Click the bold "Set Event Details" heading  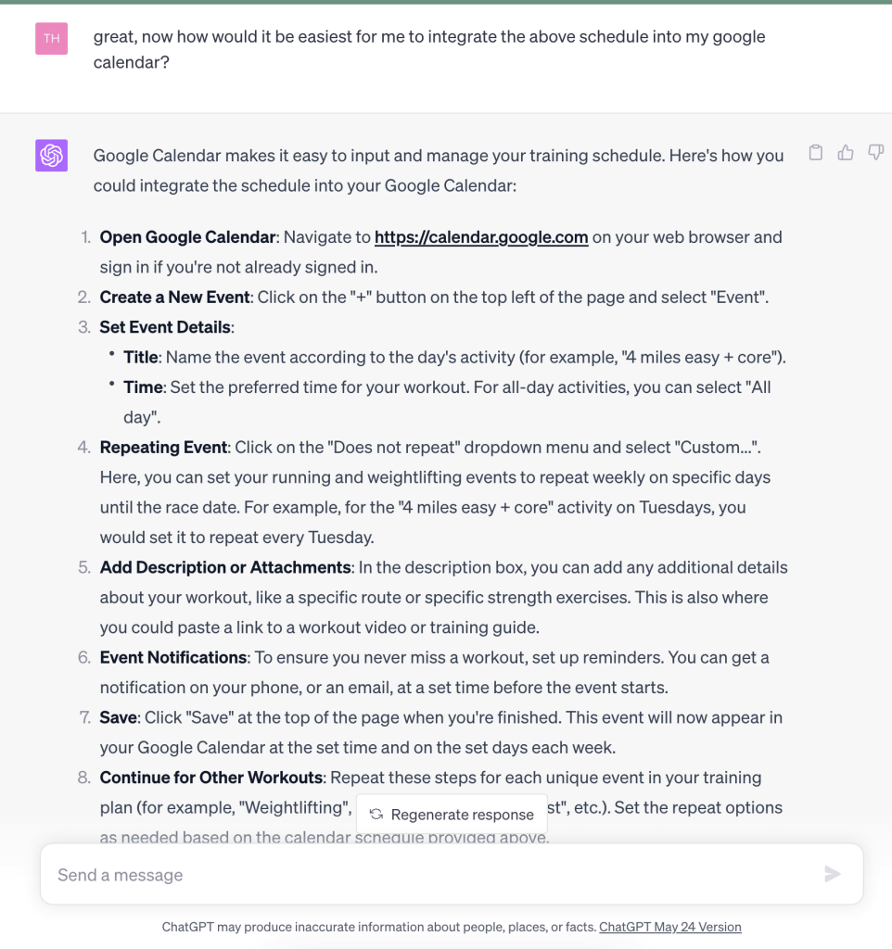pos(166,327)
